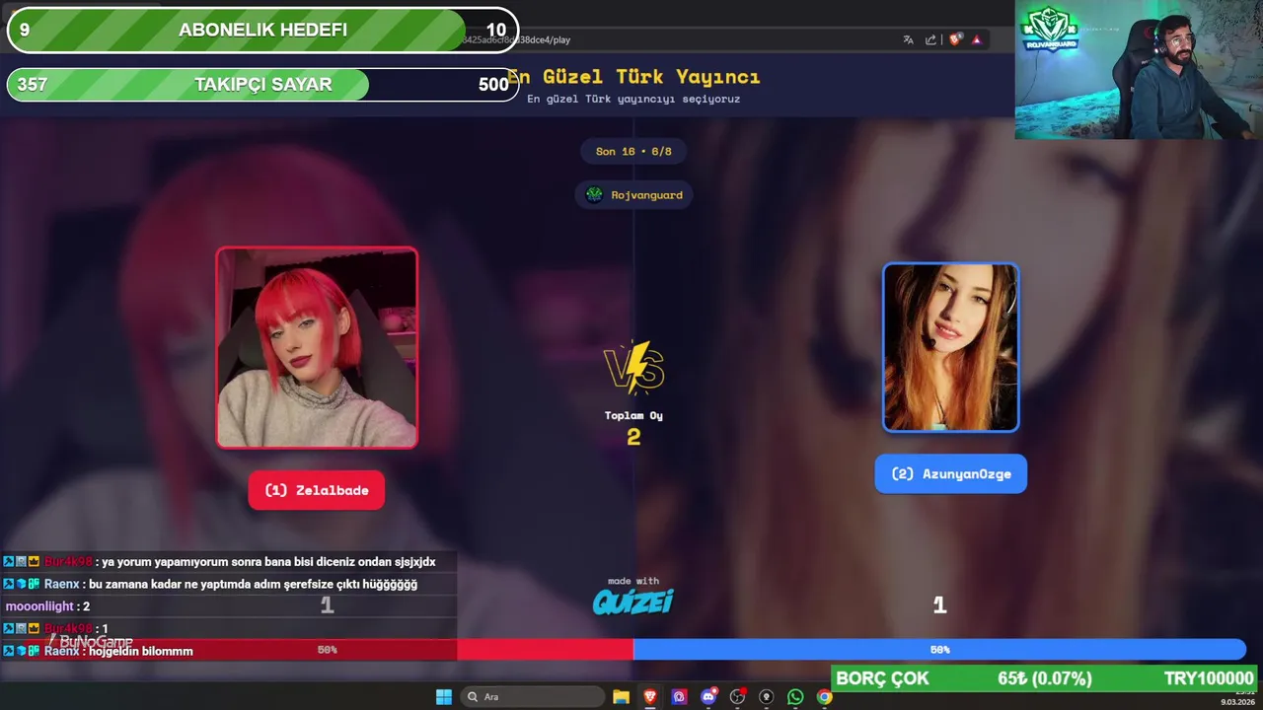The image size is (1263, 710).
Task: Click the blue 50% vote progress bar
Action: point(939,650)
